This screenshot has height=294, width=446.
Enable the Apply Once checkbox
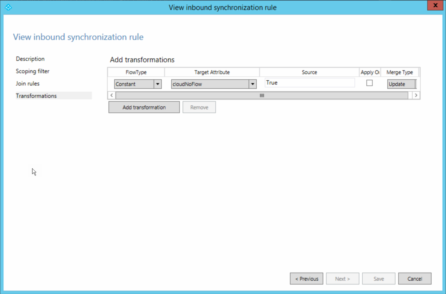click(369, 83)
